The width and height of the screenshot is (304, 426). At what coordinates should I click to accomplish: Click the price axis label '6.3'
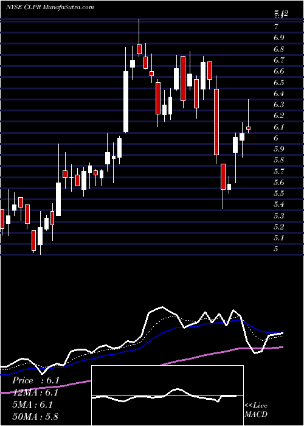pos(278,105)
